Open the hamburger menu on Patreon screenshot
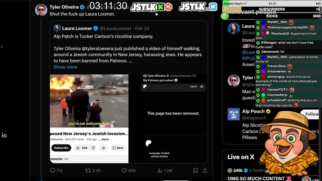Image resolution: width=322 pixels, height=181 pixels. (202, 86)
